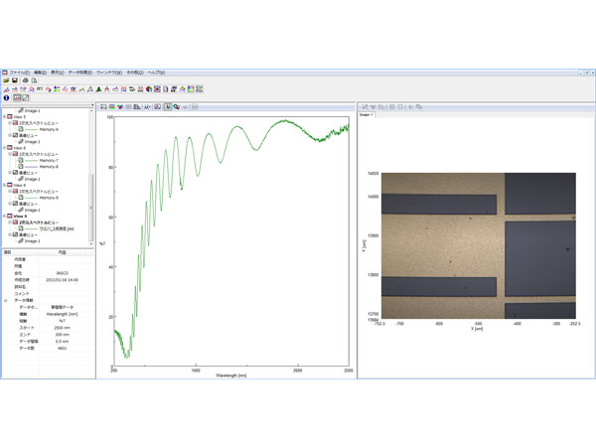
Task: Click the FFT processing icon
Action: coord(40,89)
